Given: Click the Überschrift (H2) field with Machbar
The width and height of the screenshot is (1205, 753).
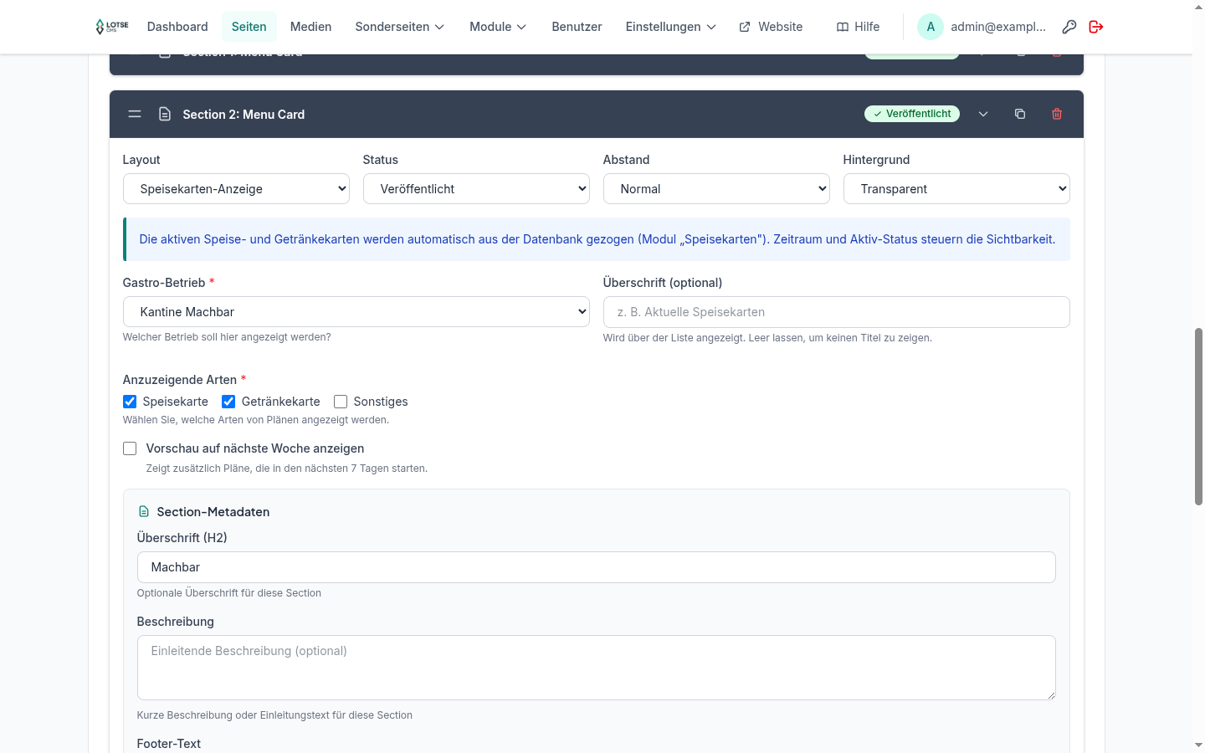Looking at the screenshot, I should coord(596,567).
